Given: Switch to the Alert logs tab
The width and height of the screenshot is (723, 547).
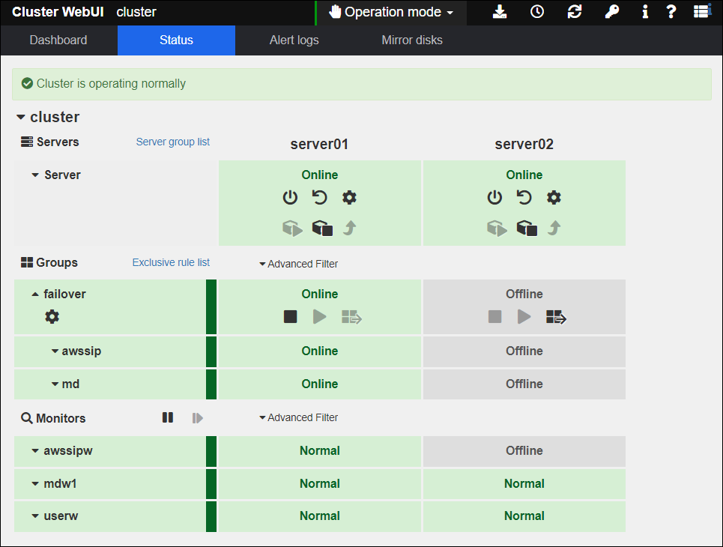Looking at the screenshot, I should 294,40.
